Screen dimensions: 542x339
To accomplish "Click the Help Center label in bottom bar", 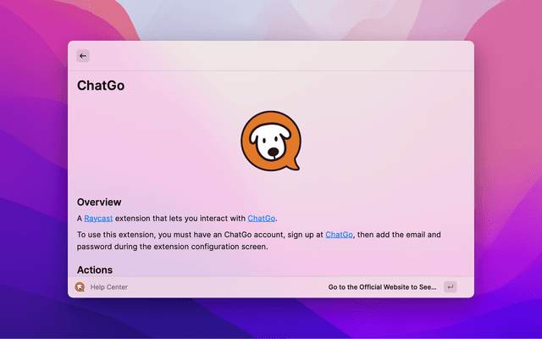I will (108, 287).
